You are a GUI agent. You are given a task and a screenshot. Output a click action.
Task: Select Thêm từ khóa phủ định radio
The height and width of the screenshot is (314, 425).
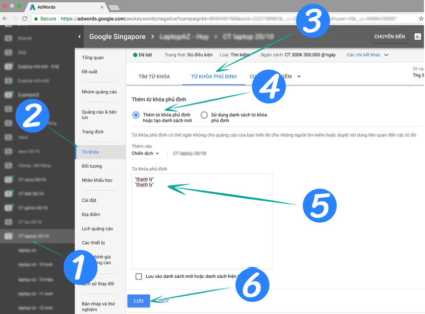click(136, 115)
